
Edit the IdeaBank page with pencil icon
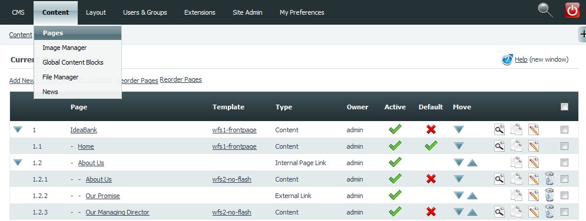534,130
